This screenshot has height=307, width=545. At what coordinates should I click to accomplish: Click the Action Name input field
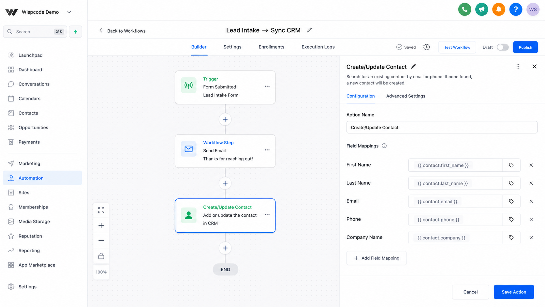442,128
